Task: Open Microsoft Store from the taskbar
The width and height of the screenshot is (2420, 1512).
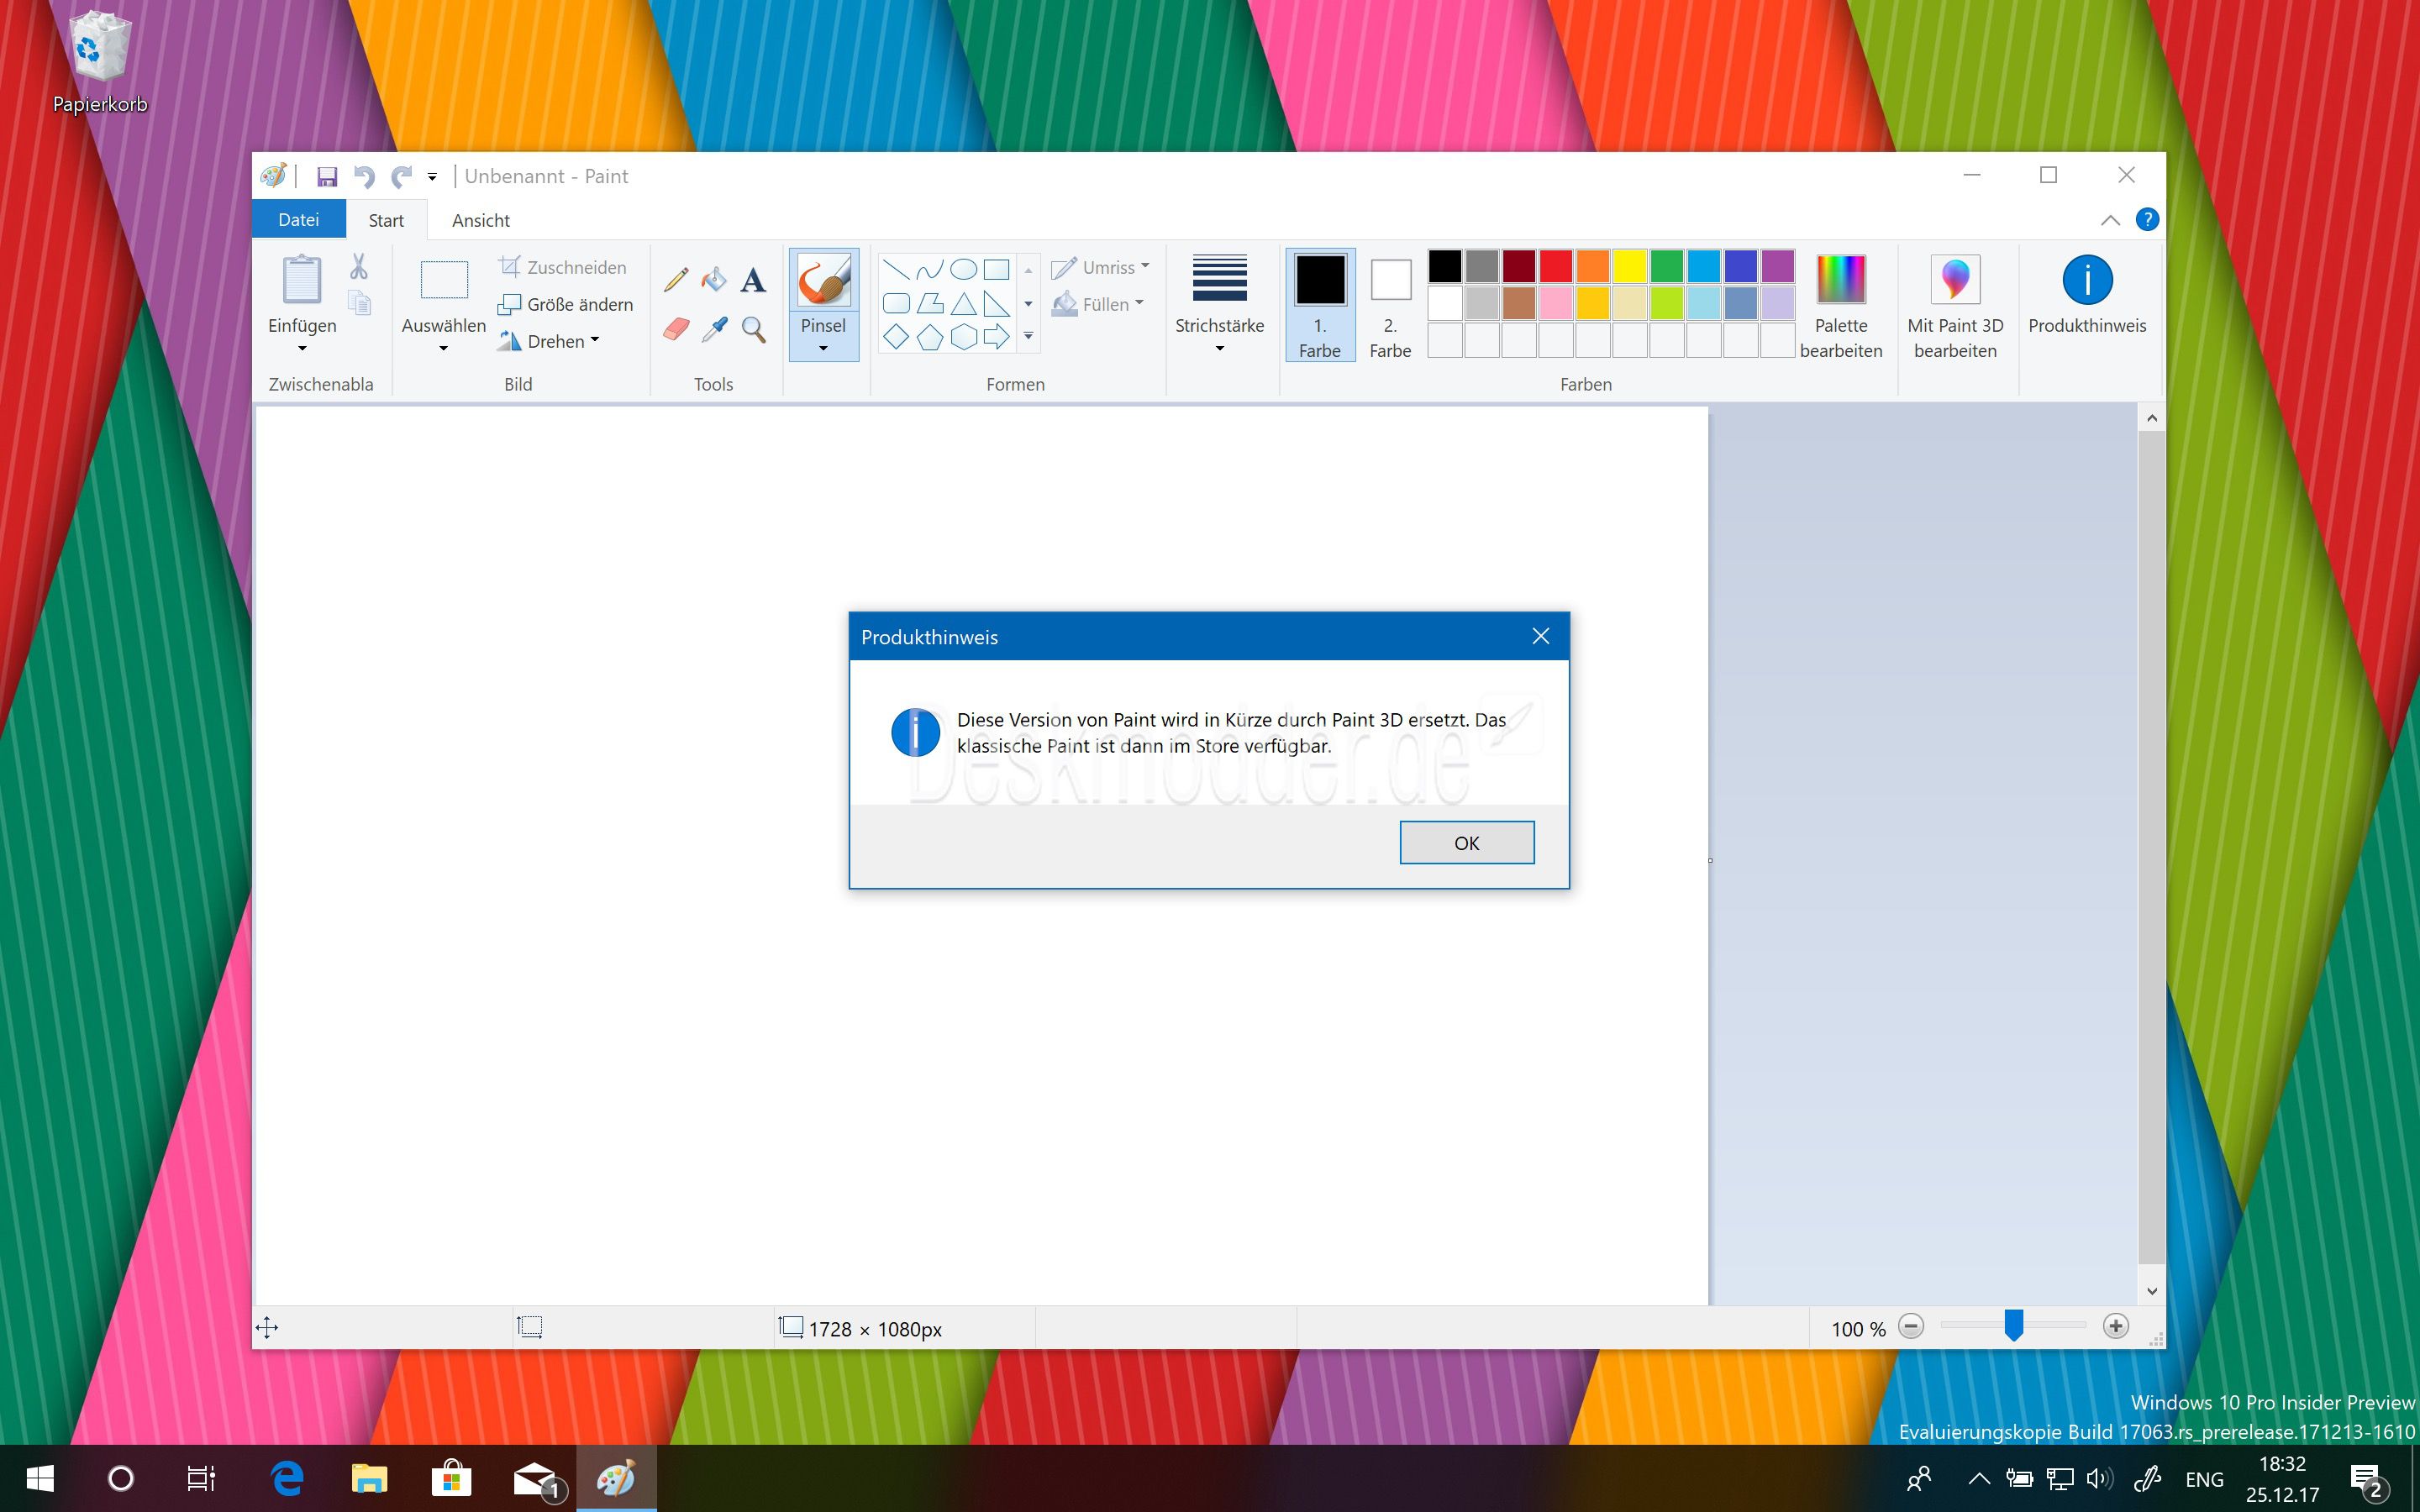Action: [451, 1478]
